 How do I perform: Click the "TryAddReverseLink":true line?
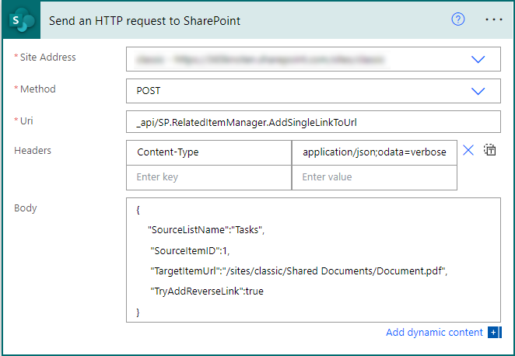coord(207,291)
